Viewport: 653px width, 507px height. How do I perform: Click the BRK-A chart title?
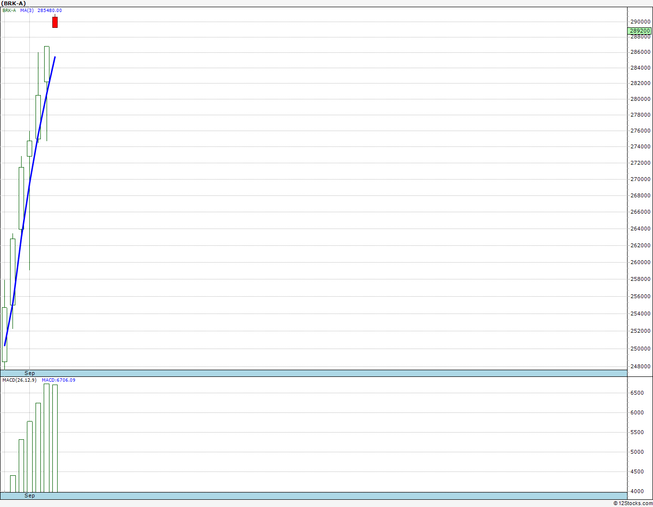(x=14, y=3)
